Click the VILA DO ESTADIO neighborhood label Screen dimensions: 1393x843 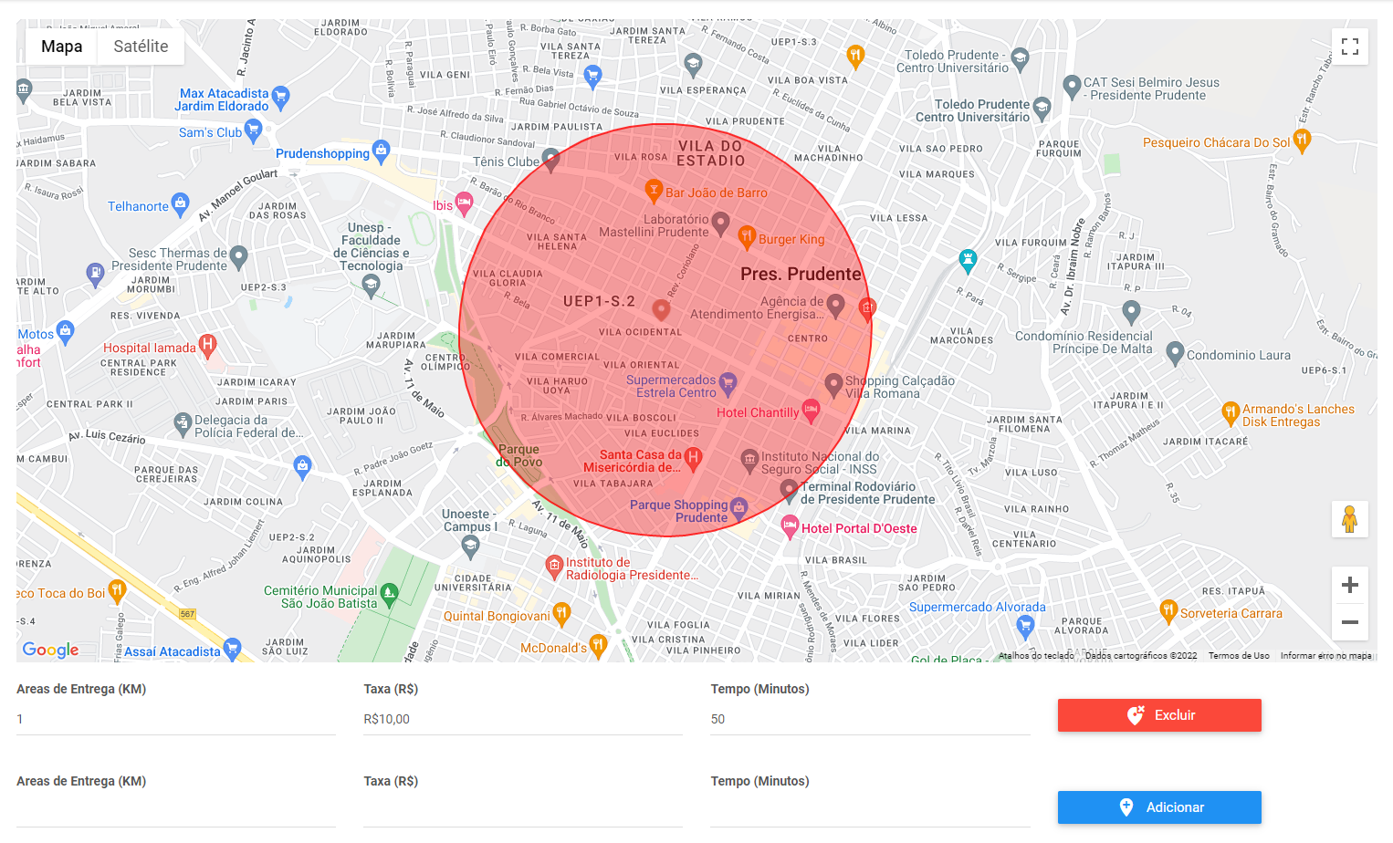pyautogui.click(x=711, y=153)
